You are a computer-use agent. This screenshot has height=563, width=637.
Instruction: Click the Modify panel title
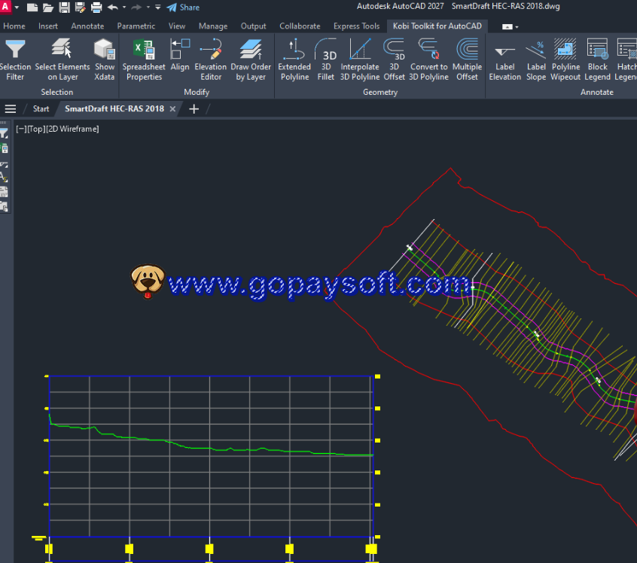point(197,93)
